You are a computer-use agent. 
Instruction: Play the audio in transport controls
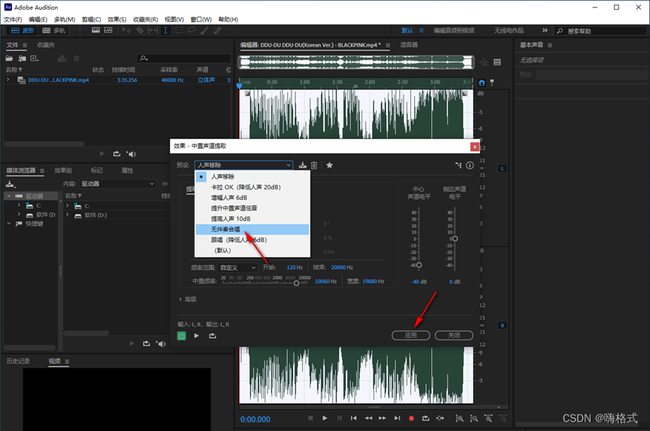[325, 418]
